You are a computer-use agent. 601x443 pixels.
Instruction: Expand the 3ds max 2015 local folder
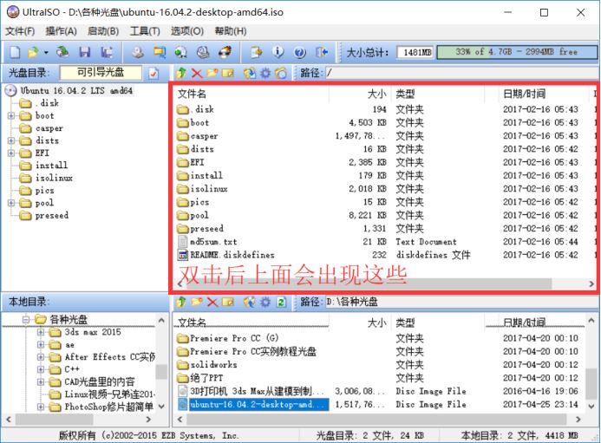pyautogui.click(x=40, y=332)
